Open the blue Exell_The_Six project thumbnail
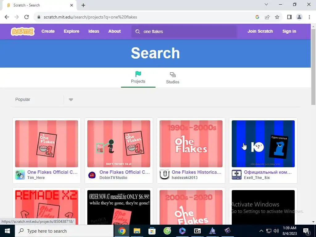The image size is (316, 237). tap(263, 144)
